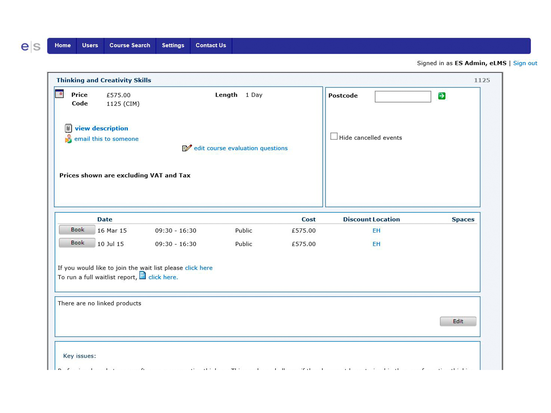Click the price value £575.00 at top

(118, 95)
